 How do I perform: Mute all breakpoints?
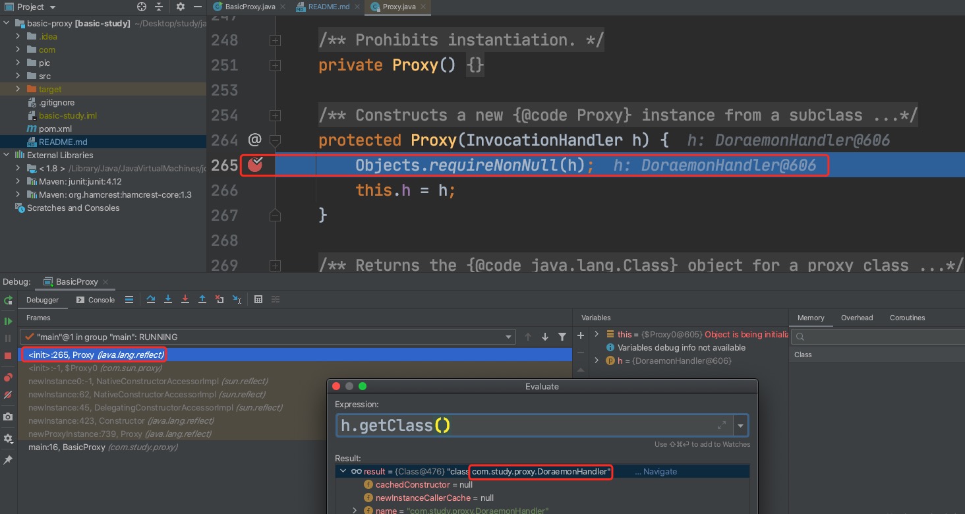[8, 395]
